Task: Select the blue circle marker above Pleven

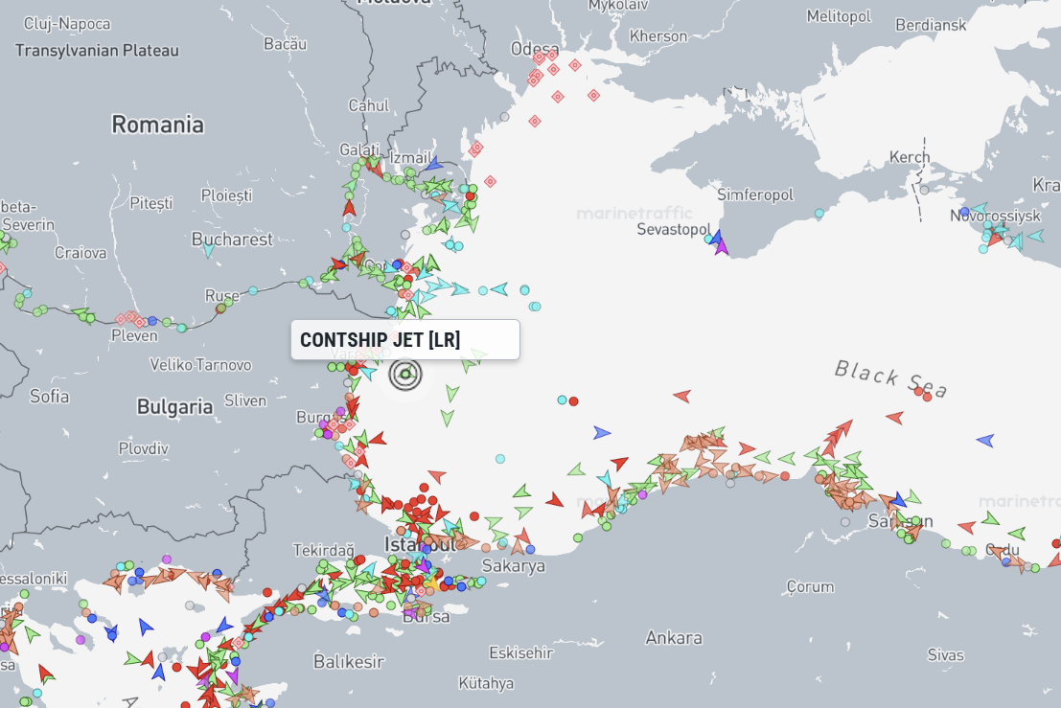Action: pyautogui.click(x=152, y=321)
